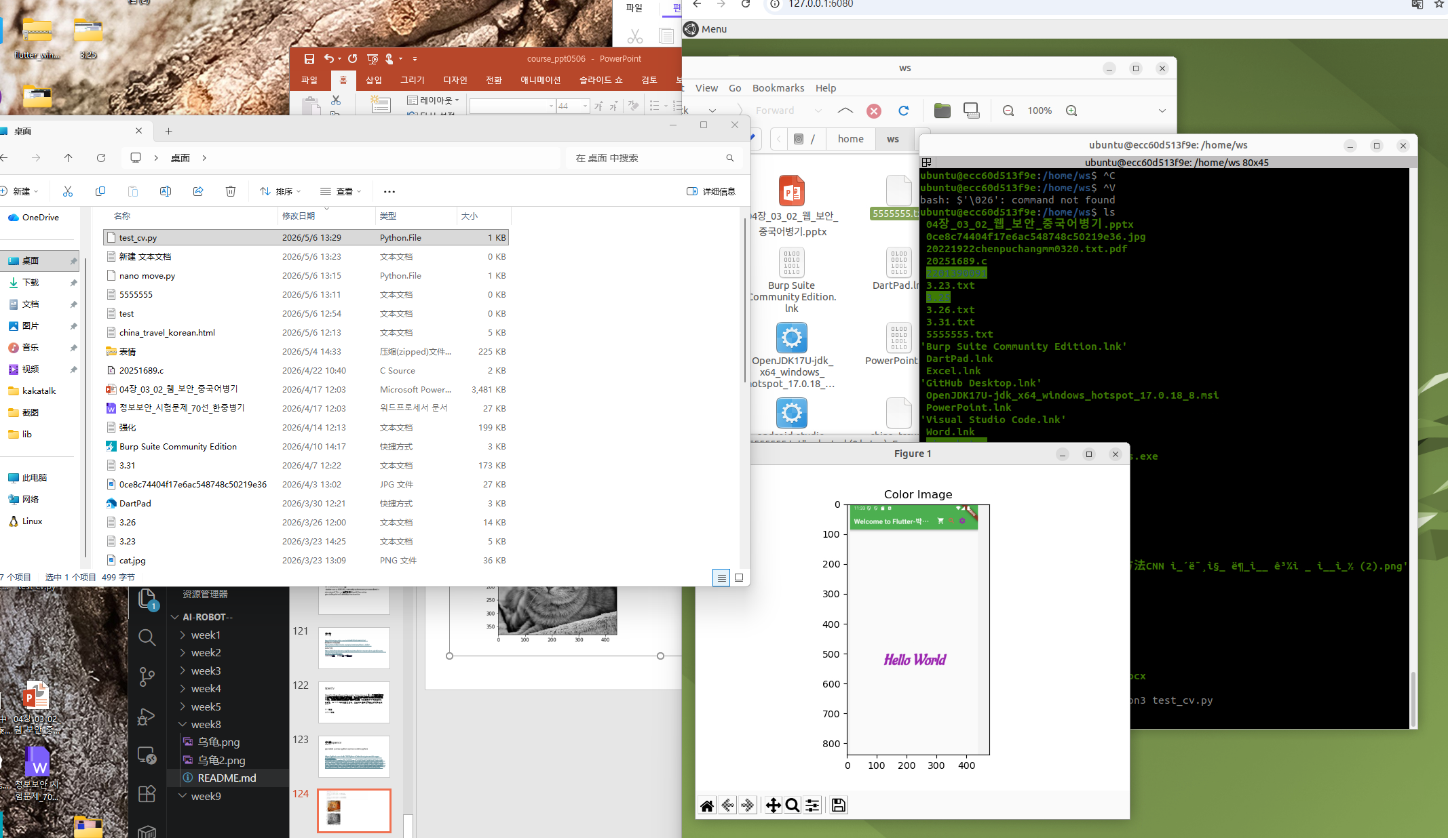Start slideshow from PowerPoint quick access toolbar
This screenshot has height=838, width=1448.
coord(373,59)
